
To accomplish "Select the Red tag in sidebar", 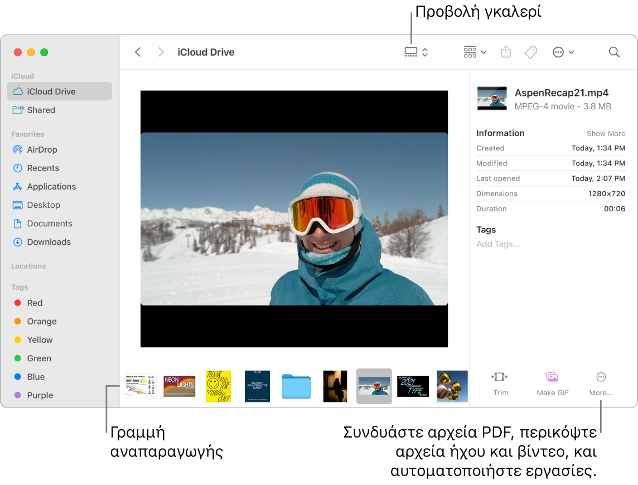I will (35, 303).
